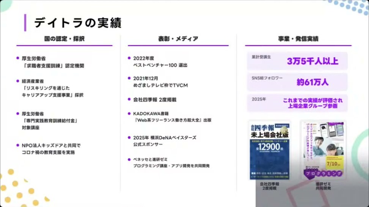Image resolution: width=369 pixels, height=207 pixels.
Task: Click the 2025年 label in the stats card
Action: [x=259, y=99]
